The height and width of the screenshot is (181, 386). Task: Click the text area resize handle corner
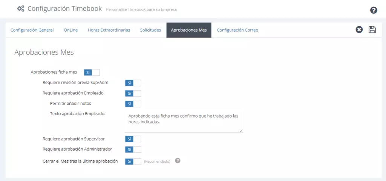click(x=241, y=131)
